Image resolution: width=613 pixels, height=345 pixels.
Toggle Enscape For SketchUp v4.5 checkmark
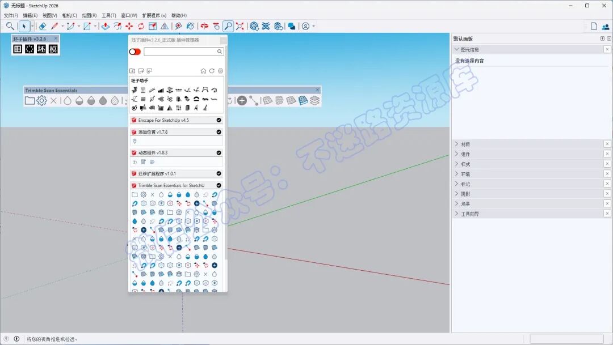pyautogui.click(x=219, y=120)
